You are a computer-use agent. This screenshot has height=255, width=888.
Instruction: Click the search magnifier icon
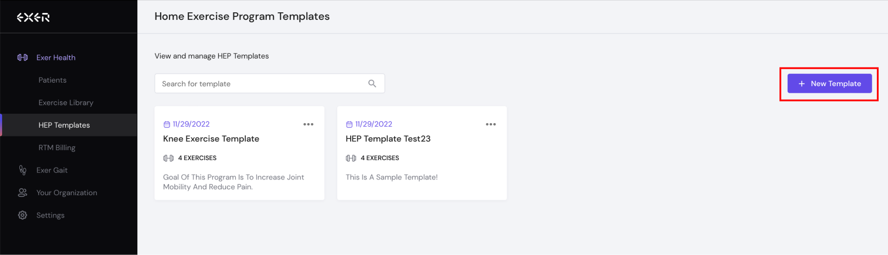(372, 83)
